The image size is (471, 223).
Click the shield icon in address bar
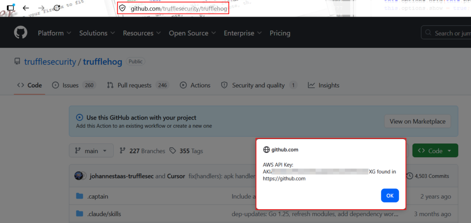(122, 8)
